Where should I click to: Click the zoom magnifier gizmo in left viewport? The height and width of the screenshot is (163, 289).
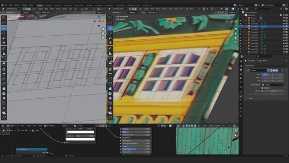[x=103, y=29]
